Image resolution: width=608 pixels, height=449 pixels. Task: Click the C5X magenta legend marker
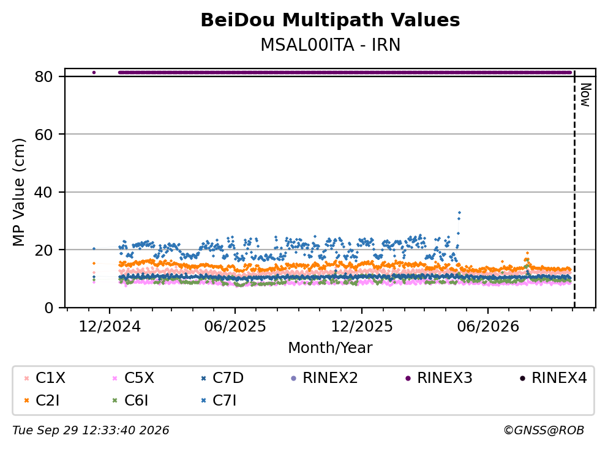click(x=115, y=378)
